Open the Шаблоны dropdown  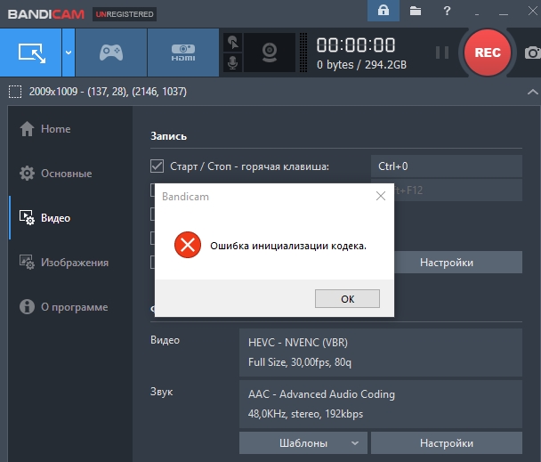coord(303,443)
